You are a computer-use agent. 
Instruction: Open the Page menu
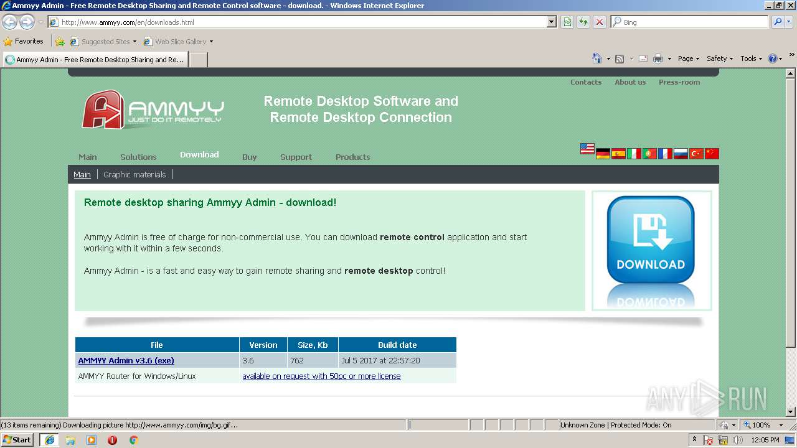point(688,58)
